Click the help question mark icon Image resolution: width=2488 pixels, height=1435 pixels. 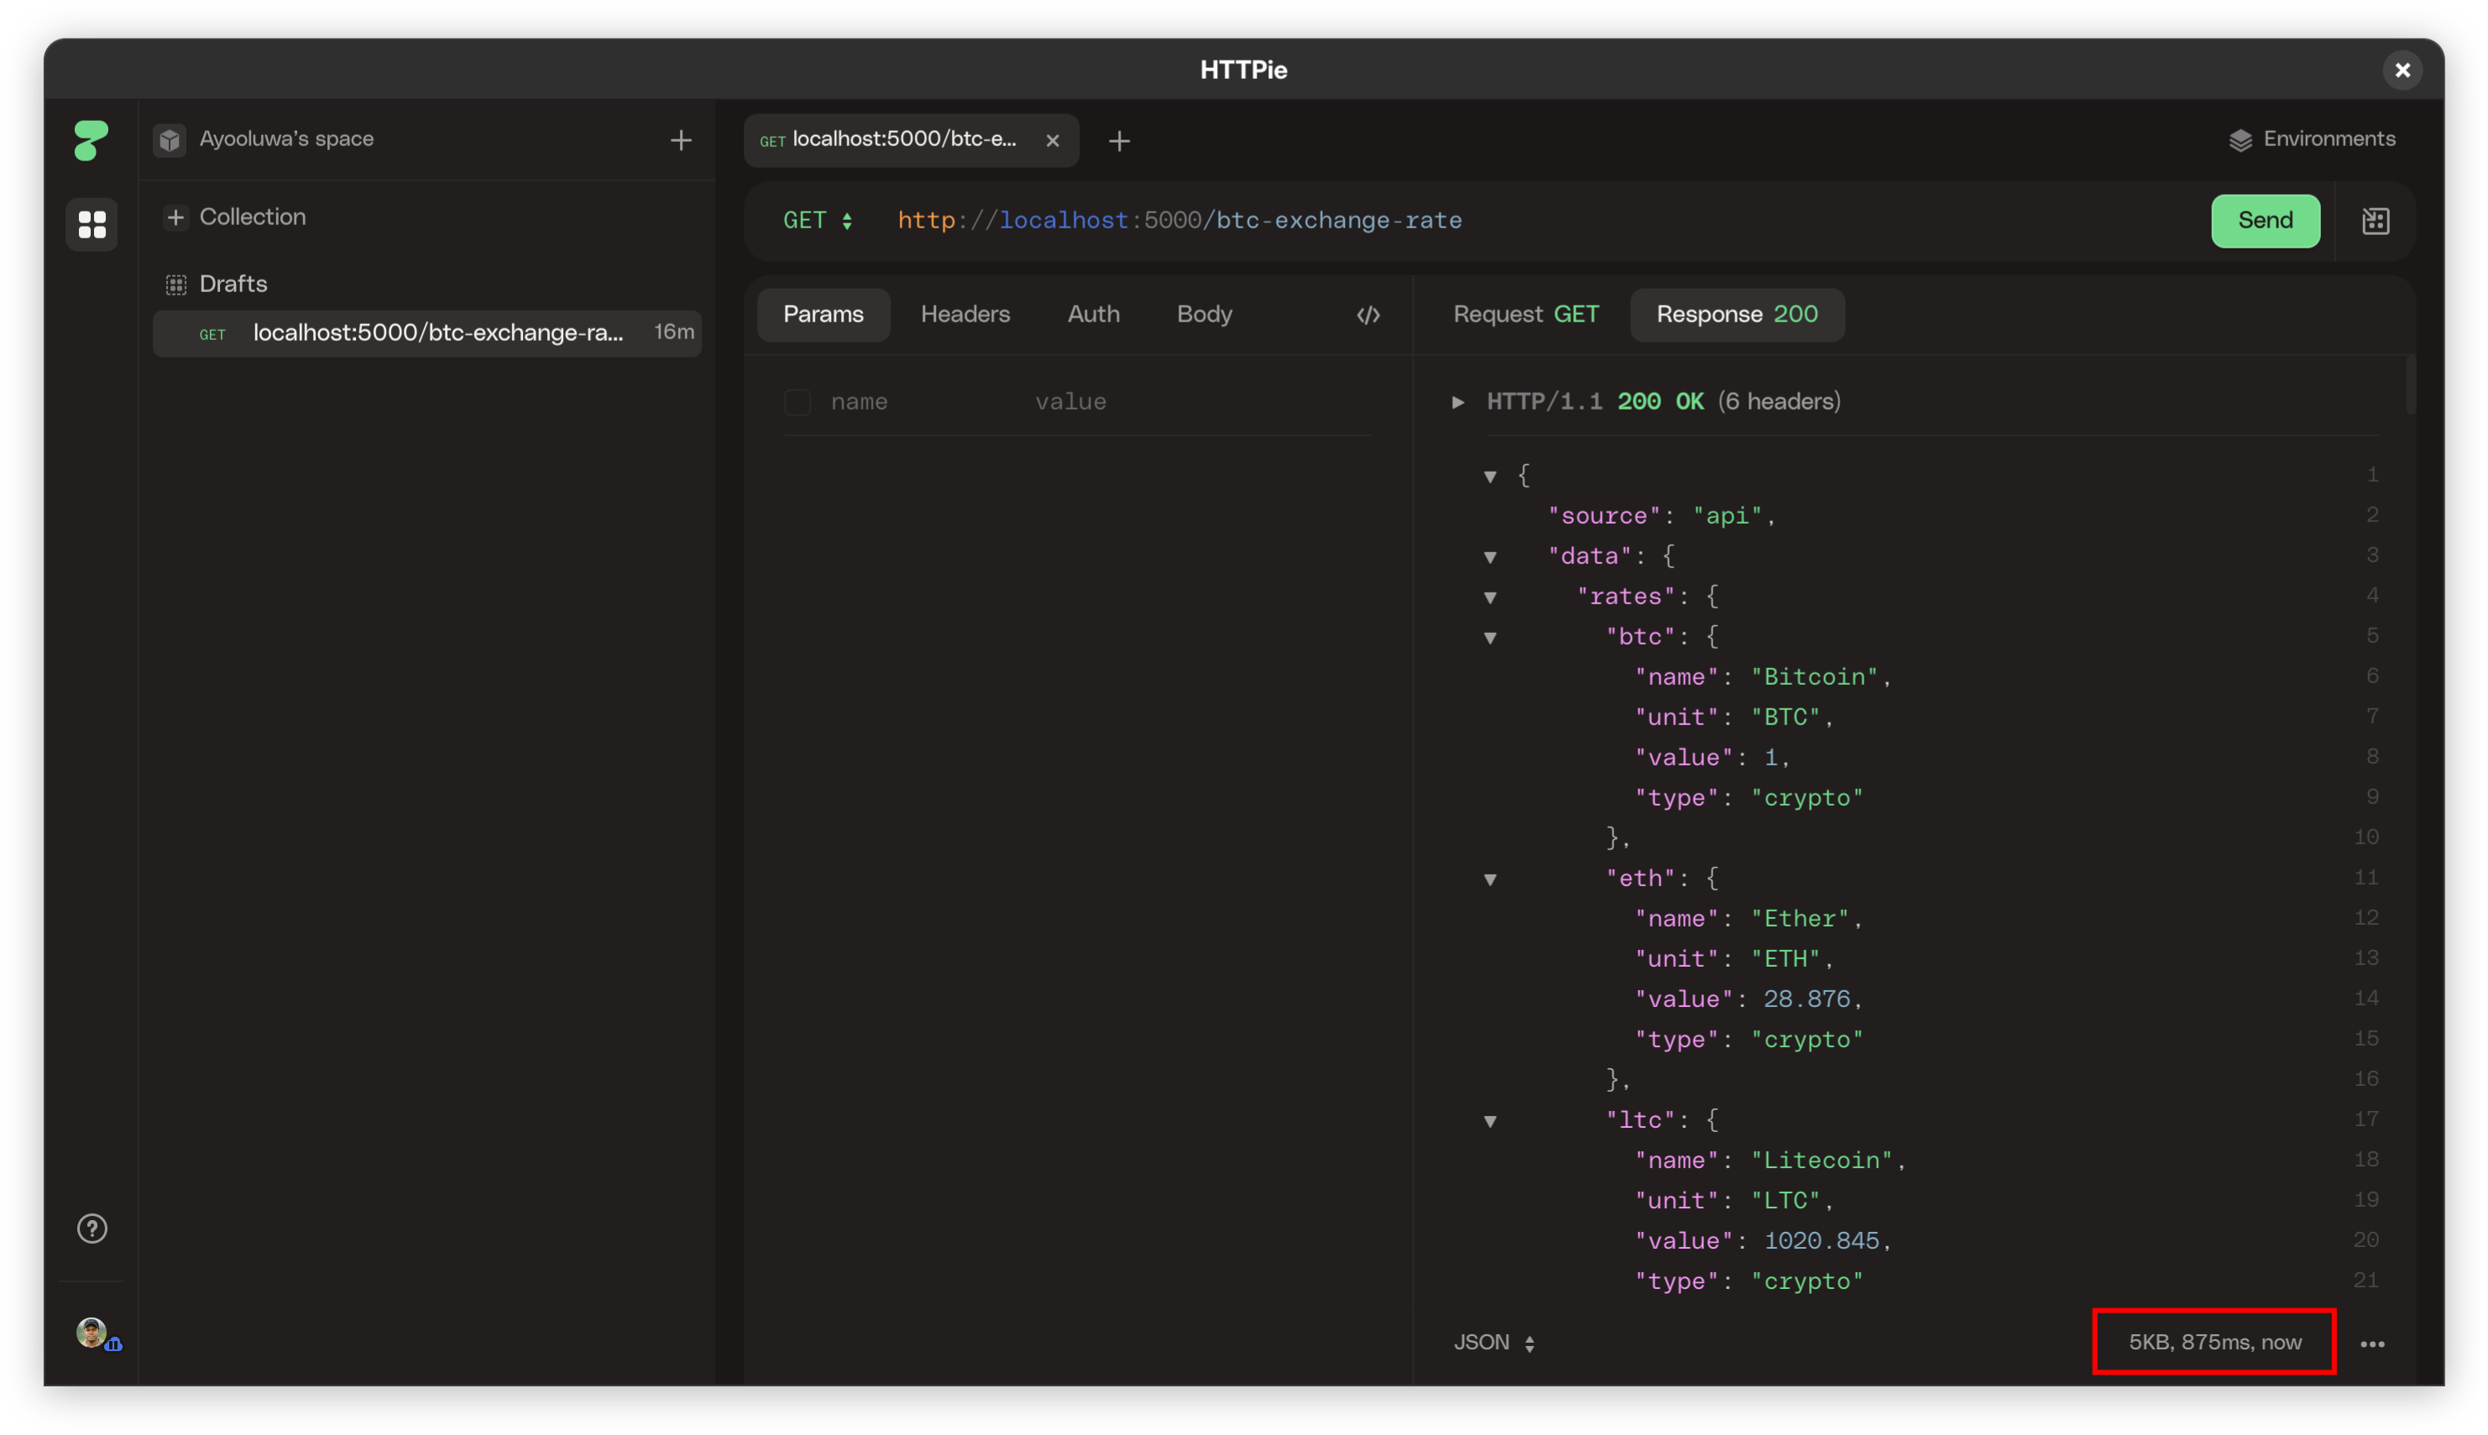[x=91, y=1229]
